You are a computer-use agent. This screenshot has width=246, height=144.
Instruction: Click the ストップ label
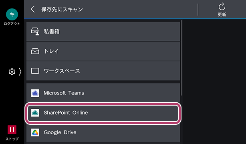pyautogui.click(x=12, y=139)
